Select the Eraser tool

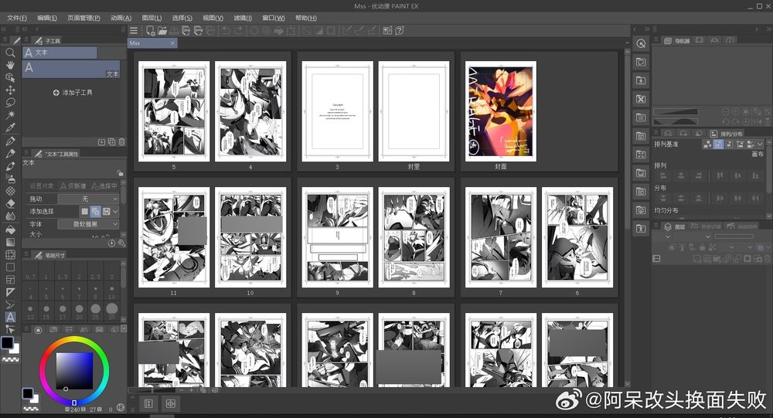[10, 203]
